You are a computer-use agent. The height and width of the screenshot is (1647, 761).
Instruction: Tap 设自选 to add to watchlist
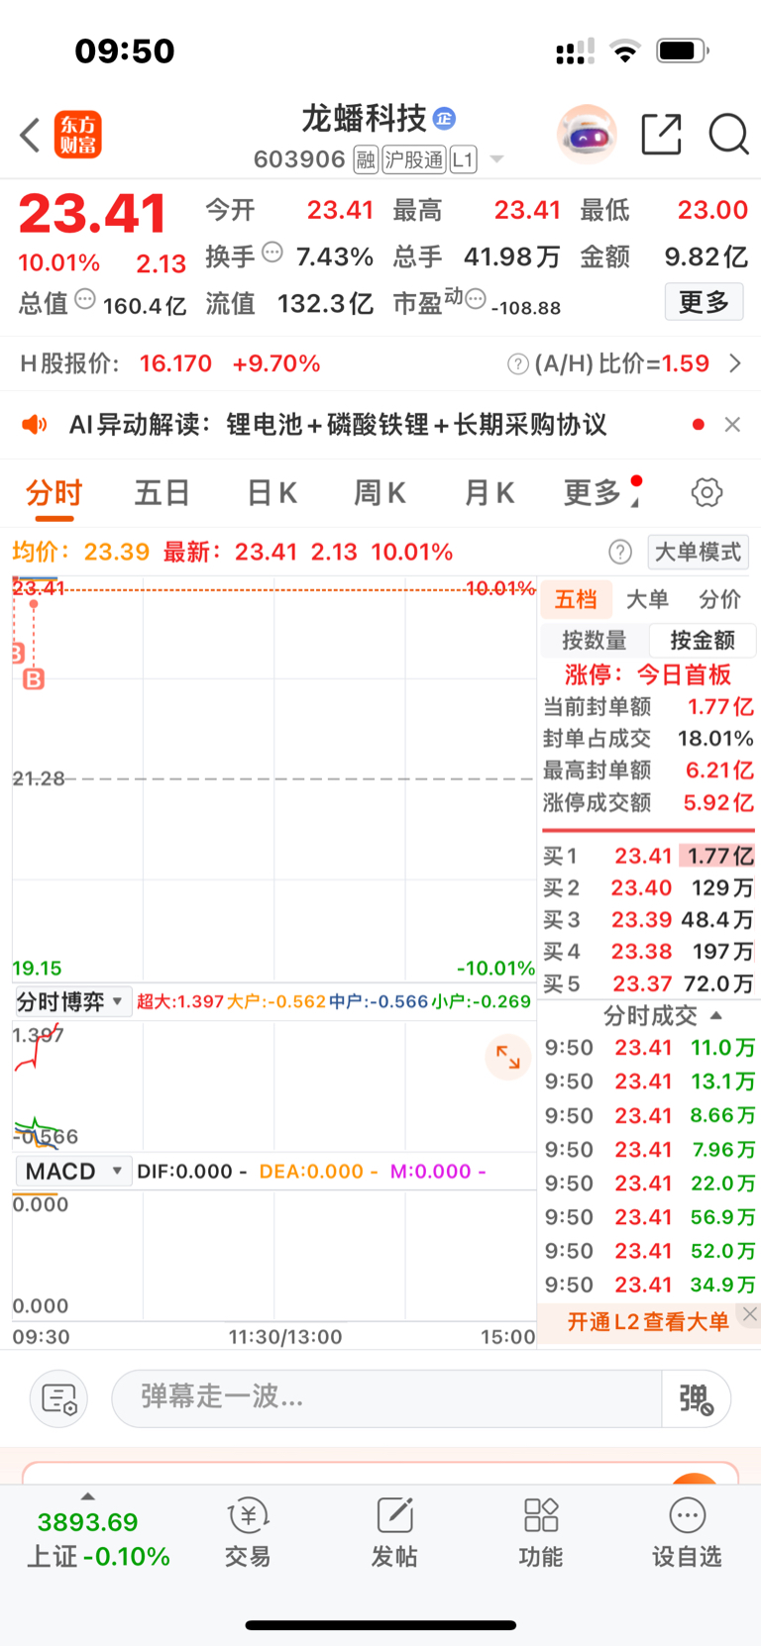[x=687, y=1533]
